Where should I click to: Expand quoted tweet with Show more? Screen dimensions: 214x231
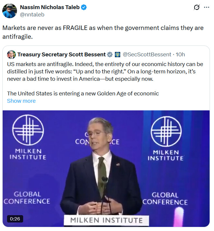point(21,101)
